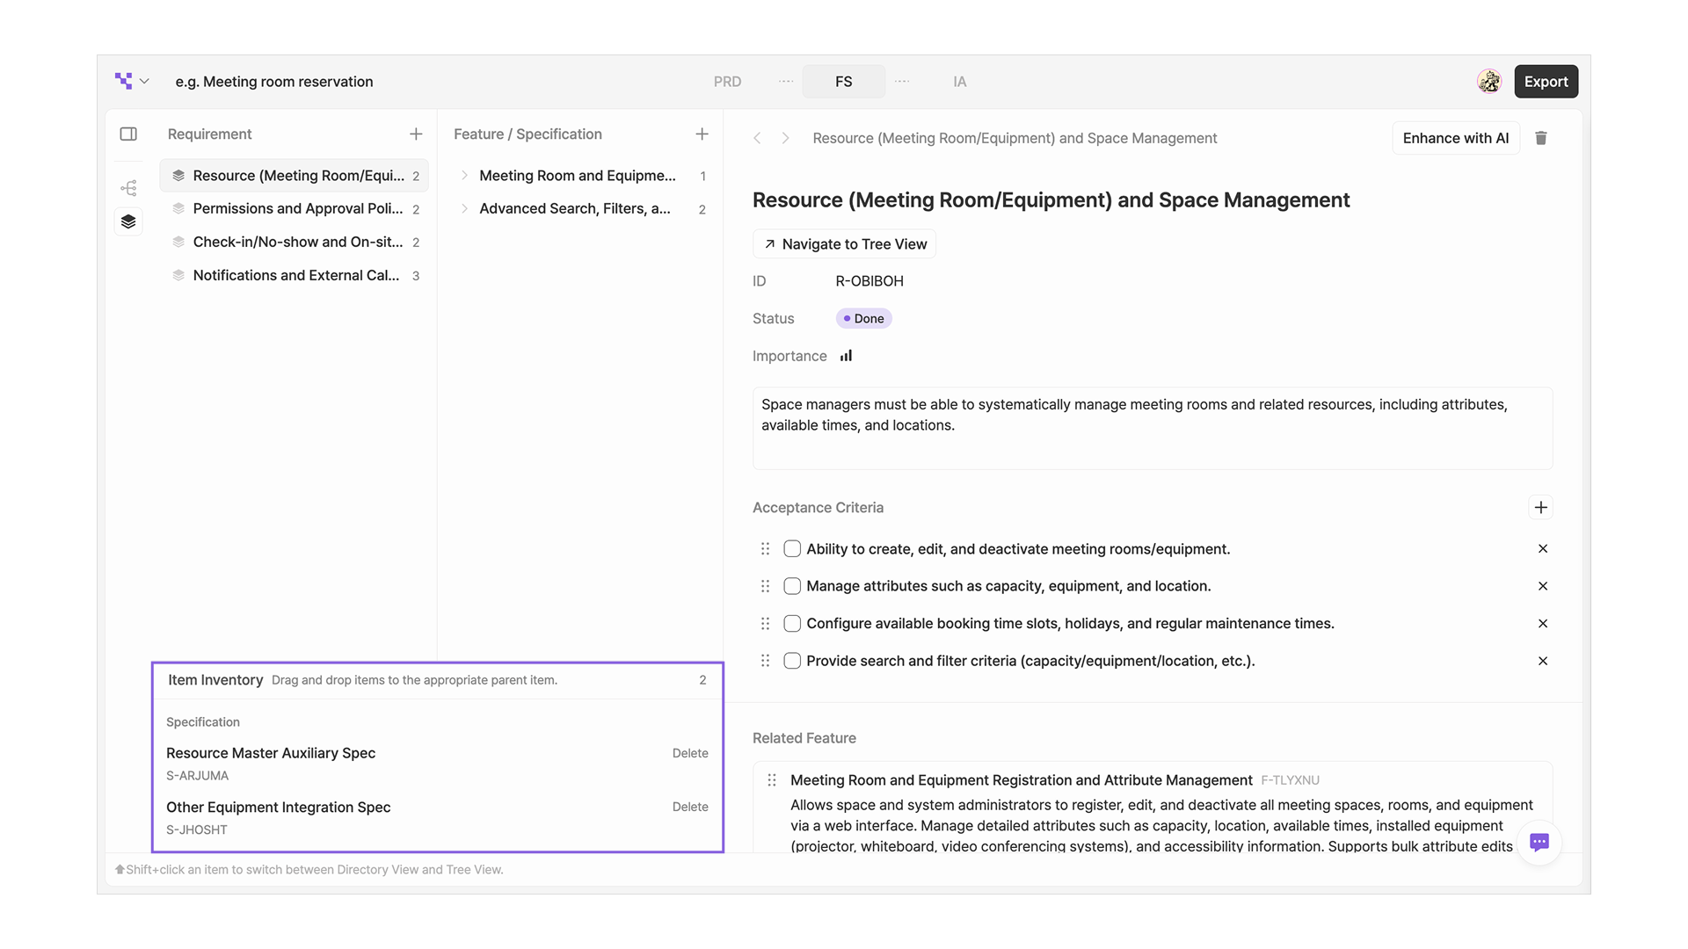The image size is (1688, 949).
Task: Add new Acceptance Criteria with plus
Action: tap(1540, 507)
